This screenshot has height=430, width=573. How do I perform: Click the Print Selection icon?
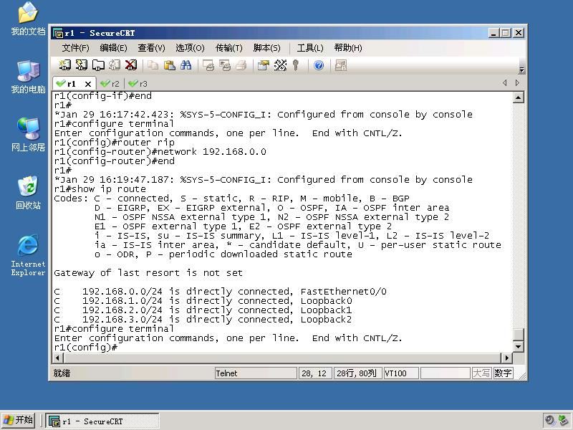pyautogui.click(x=224, y=65)
